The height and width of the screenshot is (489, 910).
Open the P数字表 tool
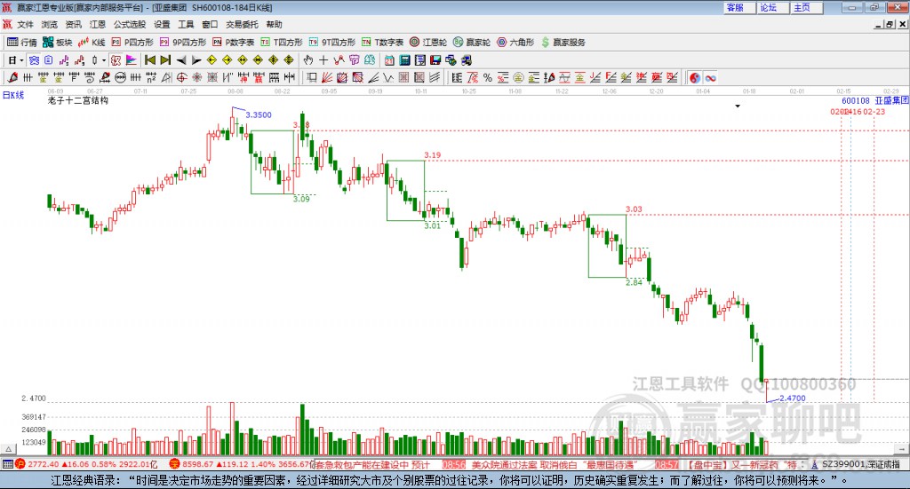(x=234, y=43)
